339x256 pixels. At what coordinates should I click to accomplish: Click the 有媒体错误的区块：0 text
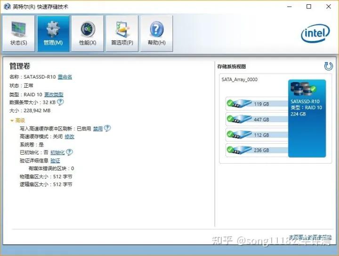[x=51, y=168]
